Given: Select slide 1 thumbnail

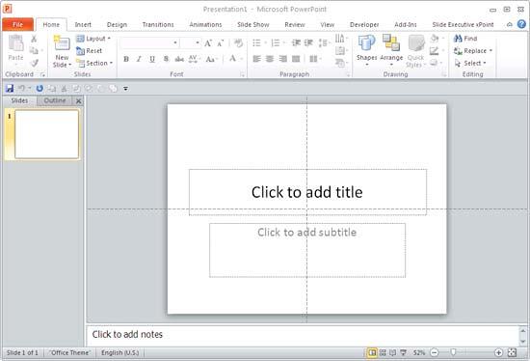Looking at the screenshot, I should (x=46, y=134).
